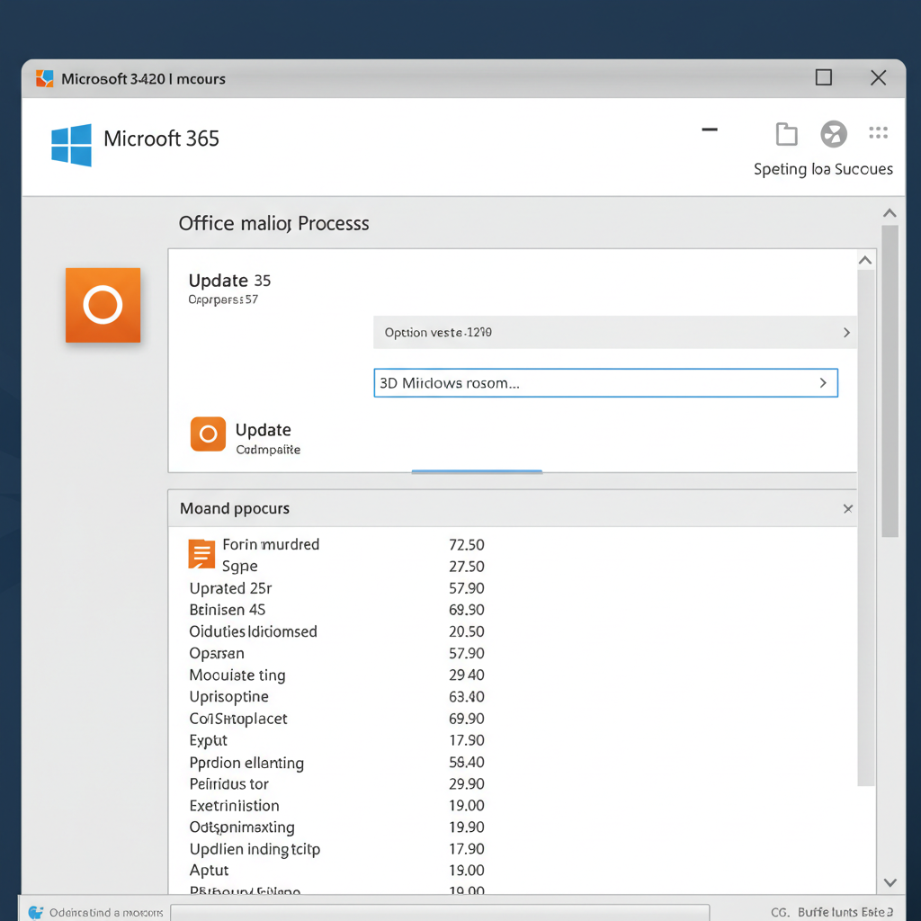This screenshot has height=921, width=921.
Task: Select the Odtsonimaxting row
Action: (336, 827)
